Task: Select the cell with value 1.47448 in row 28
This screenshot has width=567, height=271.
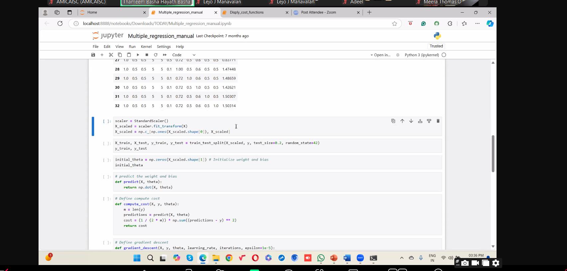Action: pyautogui.click(x=229, y=69)
